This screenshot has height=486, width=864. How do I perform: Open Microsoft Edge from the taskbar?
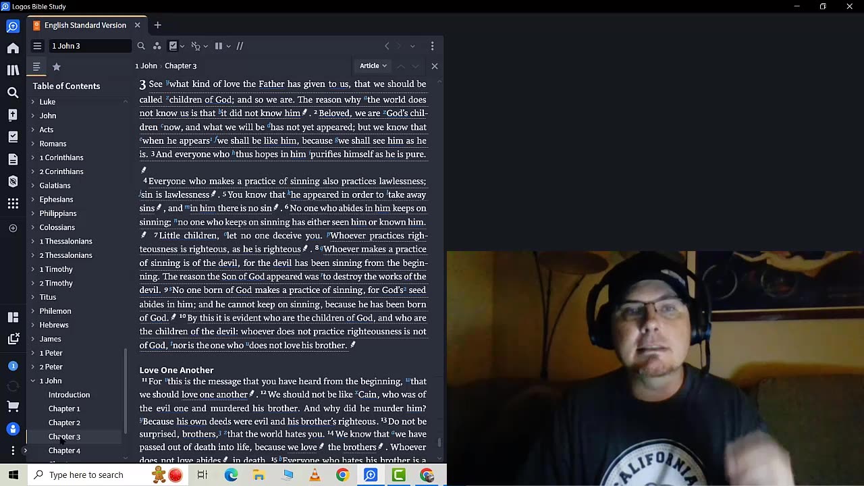pos(231,475)
